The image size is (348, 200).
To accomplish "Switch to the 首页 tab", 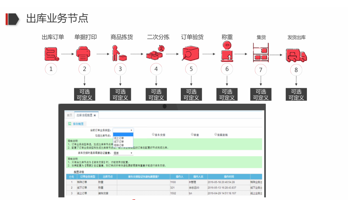I will pyautogui.click(x=69, y=115).
